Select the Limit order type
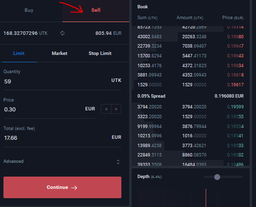Screen dimensions: 256x207 coord(19,53)
